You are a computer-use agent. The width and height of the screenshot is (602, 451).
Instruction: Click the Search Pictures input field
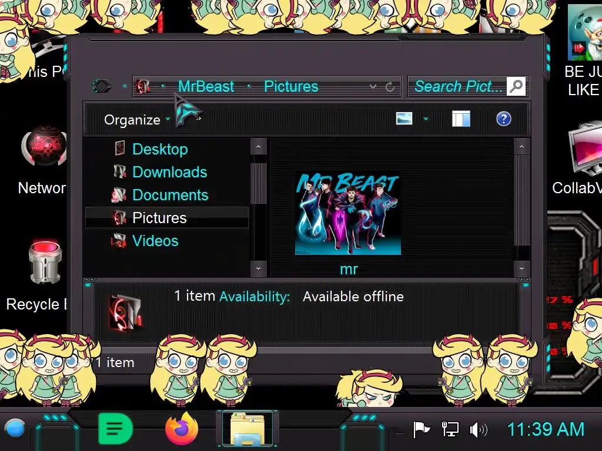pos(457,86)
